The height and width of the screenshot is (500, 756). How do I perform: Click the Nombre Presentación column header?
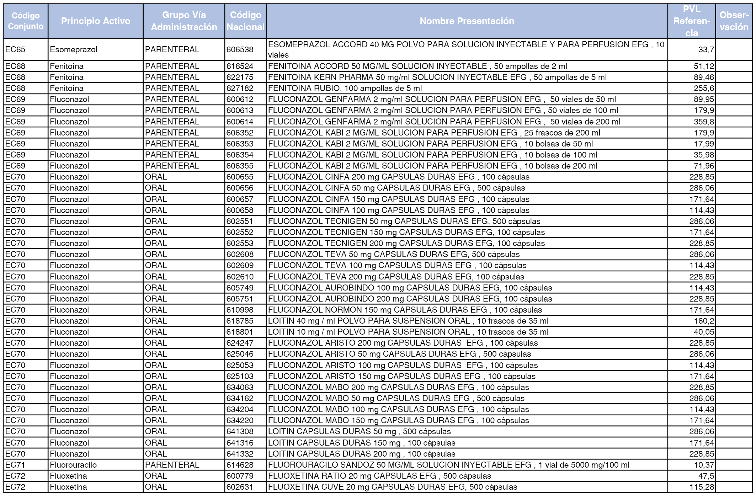click(467, 21)
